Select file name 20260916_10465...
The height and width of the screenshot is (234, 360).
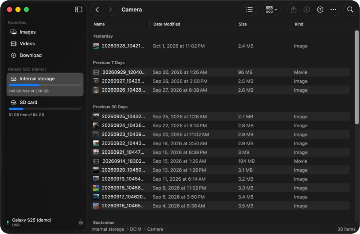point(123,206)
